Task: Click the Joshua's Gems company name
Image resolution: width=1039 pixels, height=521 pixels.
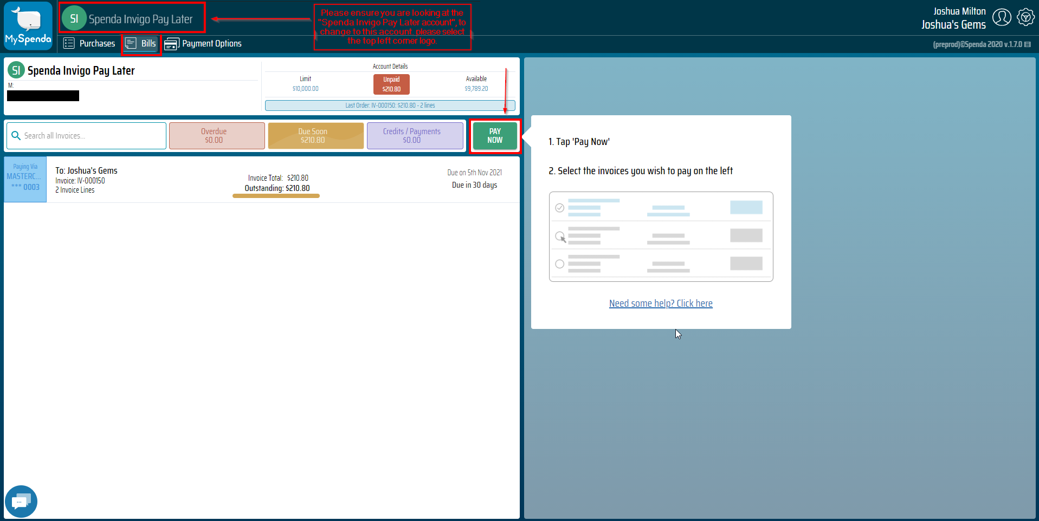Action: 953,25
